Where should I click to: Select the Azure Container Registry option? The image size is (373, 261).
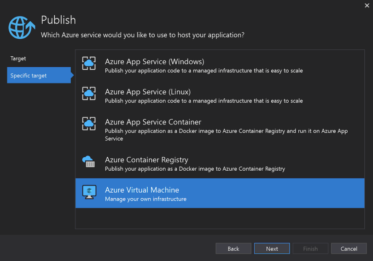coord(146,160)
